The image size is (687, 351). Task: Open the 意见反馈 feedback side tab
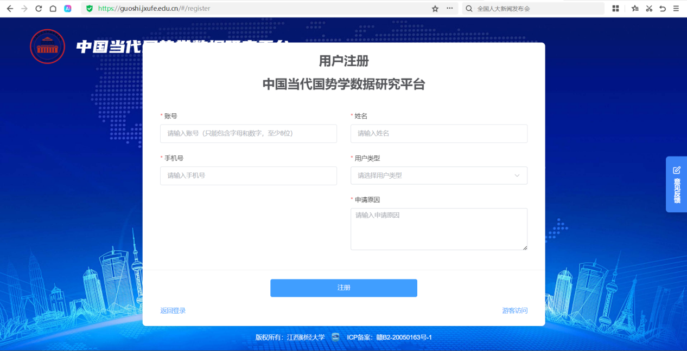pos(676,185)
